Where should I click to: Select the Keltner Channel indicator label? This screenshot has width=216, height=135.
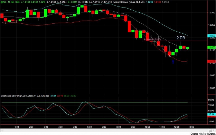[x=129, y=2]
